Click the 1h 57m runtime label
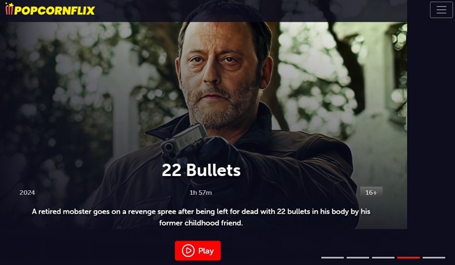455x265 pixels. tap(200, 193)
